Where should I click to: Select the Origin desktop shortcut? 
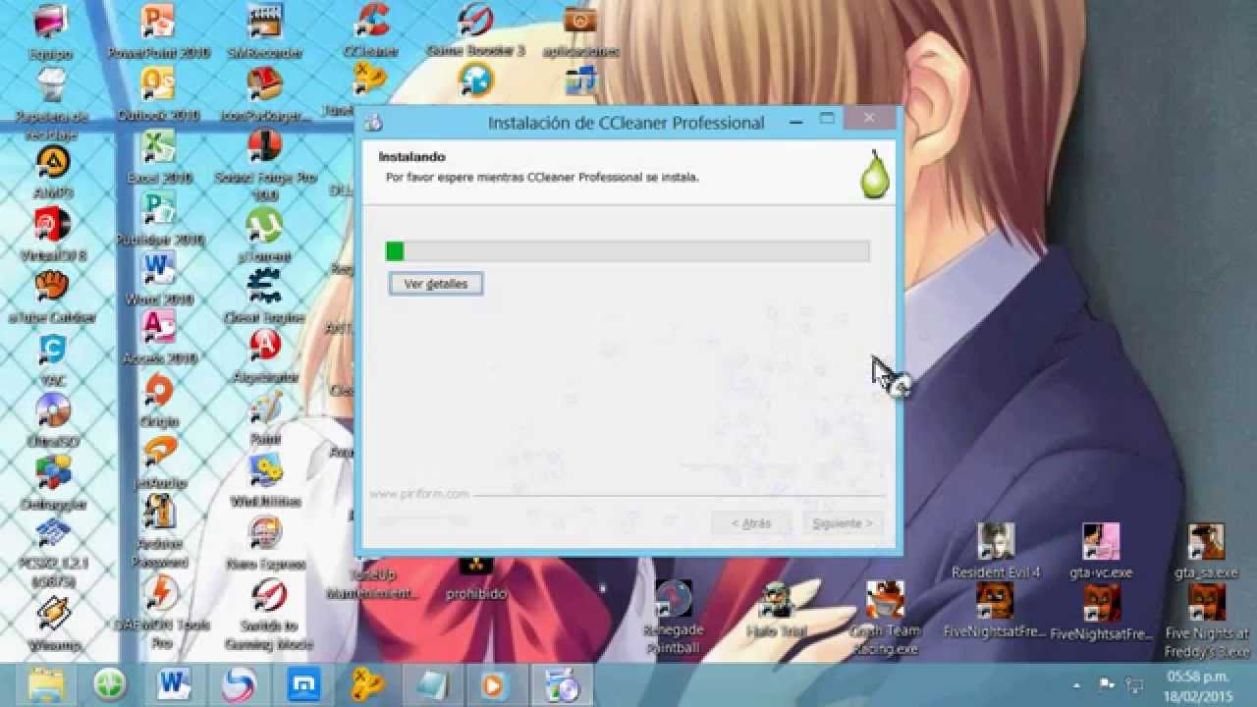tap(158, 403)
